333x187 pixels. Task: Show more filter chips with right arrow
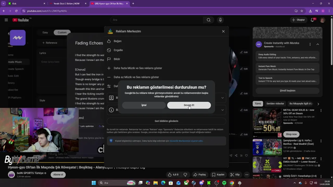coord(318,104)
